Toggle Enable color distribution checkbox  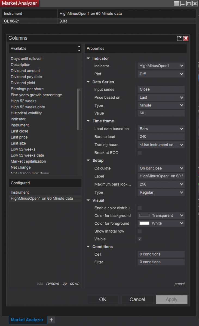(x=140, y=208)
